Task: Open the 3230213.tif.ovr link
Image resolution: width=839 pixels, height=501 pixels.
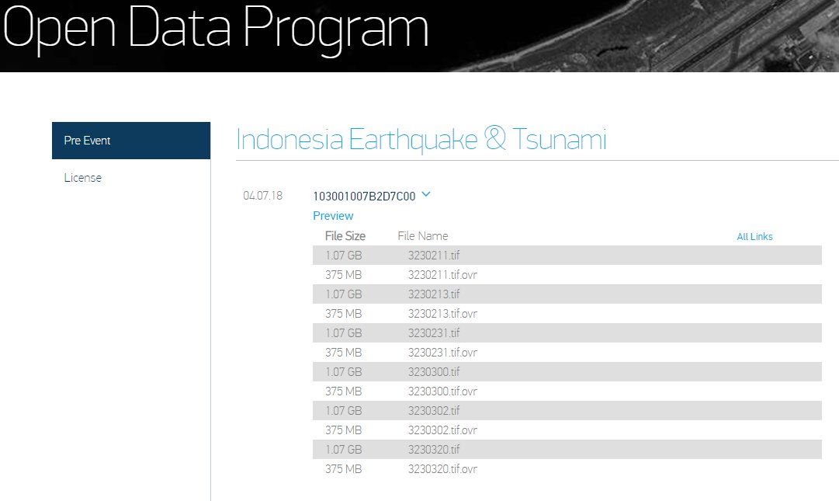Action: tap(444, 313)
